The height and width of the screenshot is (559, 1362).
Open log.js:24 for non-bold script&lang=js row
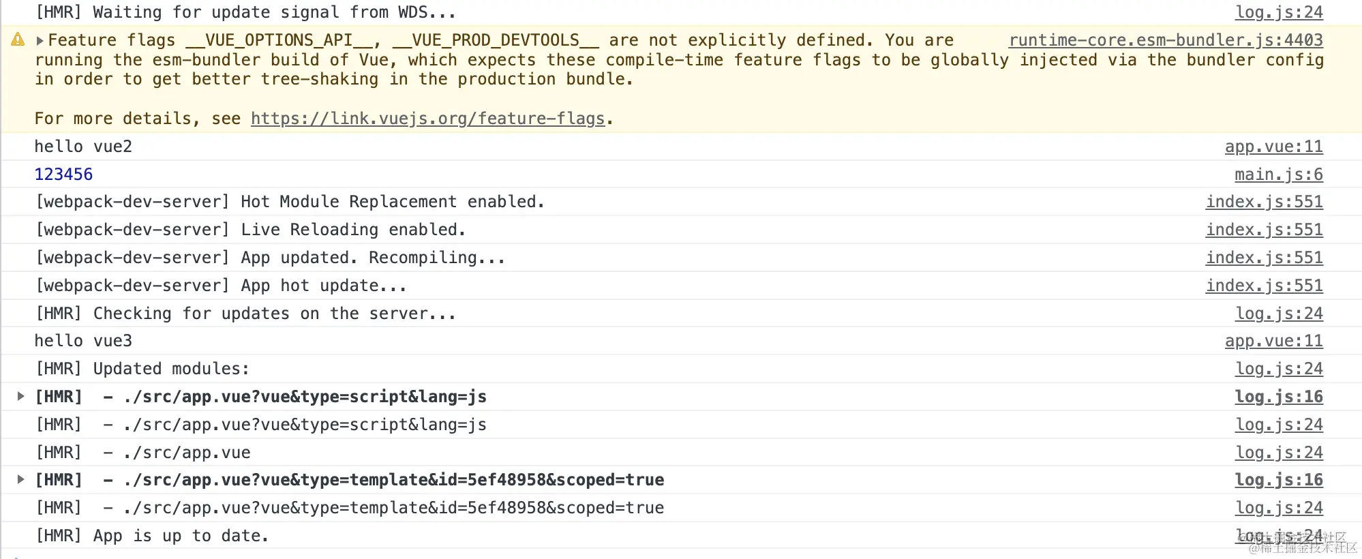(x=1279, y=425)
